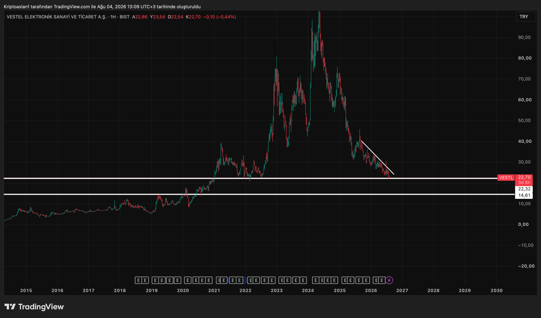Image resolution: width=541 pixels, height=318 pixels.
Task: Click the 2020 time axis label
Action: click(183, 291)
